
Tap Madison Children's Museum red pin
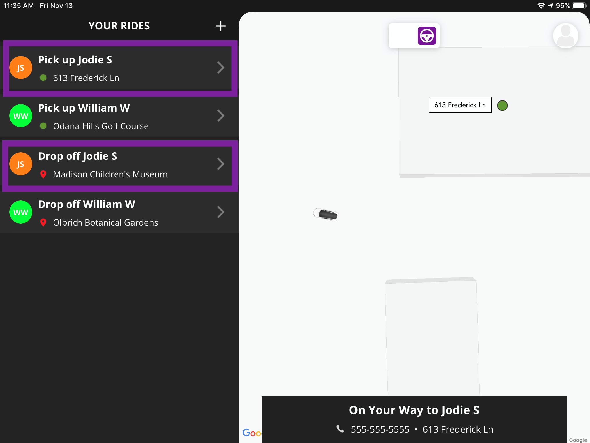(x=43, y=174)
